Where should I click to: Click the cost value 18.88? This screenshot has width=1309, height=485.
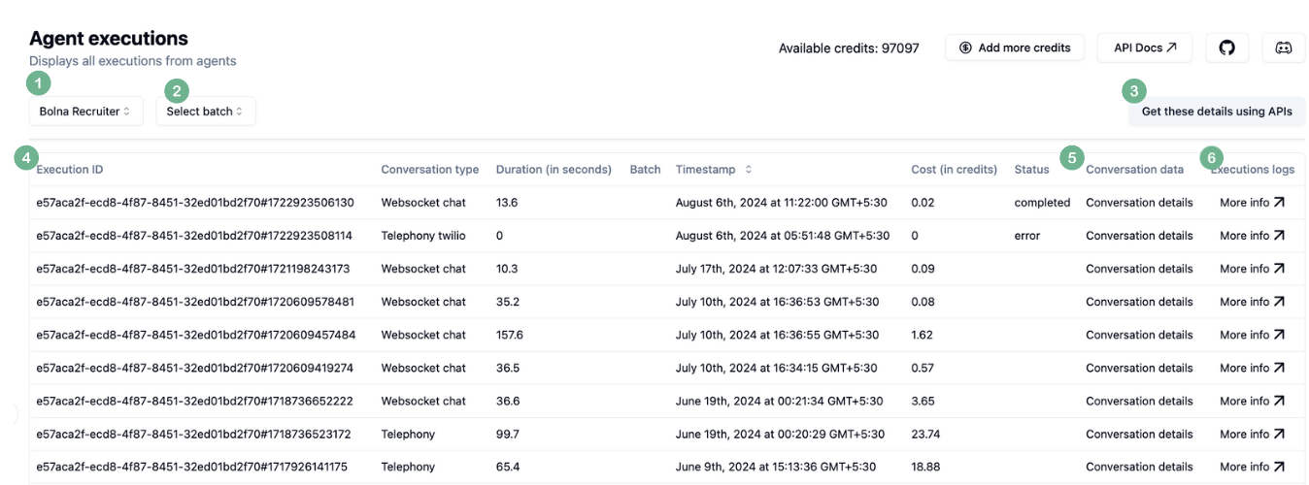pos(925,467)
